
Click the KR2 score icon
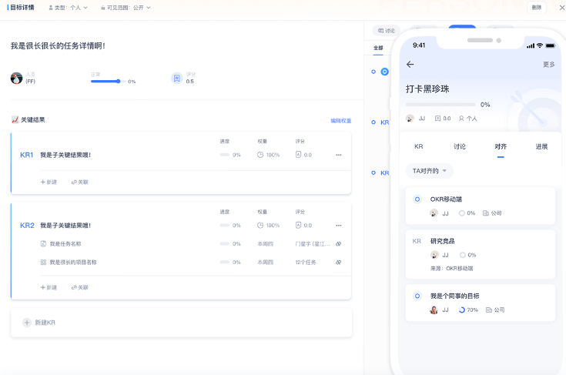tap(298, 225)
